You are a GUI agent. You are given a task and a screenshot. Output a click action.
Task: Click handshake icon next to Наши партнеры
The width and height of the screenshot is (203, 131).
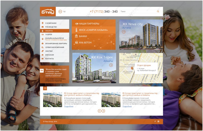point(77,24)
